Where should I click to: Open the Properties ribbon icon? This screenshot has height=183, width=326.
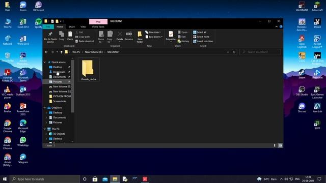[171, 37]
